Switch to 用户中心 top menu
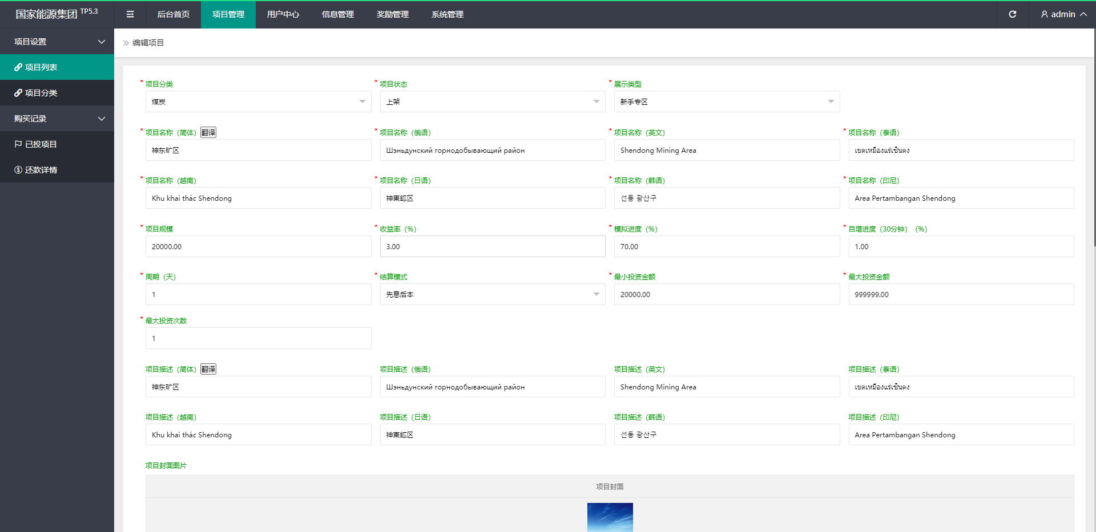The width and height of the screenshot is (1096, 532). coord(283,14)
